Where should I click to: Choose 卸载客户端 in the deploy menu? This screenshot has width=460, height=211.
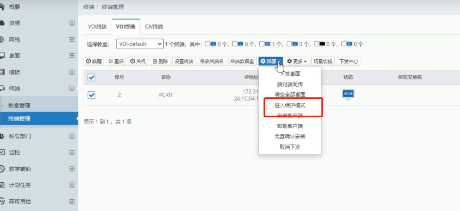(x=290, y=126)
